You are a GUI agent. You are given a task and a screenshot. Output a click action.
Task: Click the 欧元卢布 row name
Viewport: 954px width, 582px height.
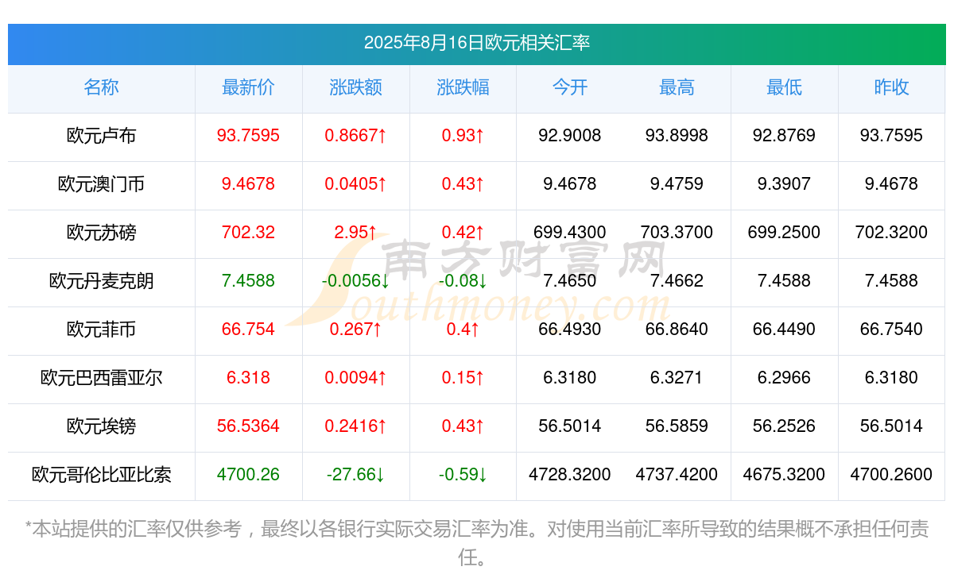(101, 136)
